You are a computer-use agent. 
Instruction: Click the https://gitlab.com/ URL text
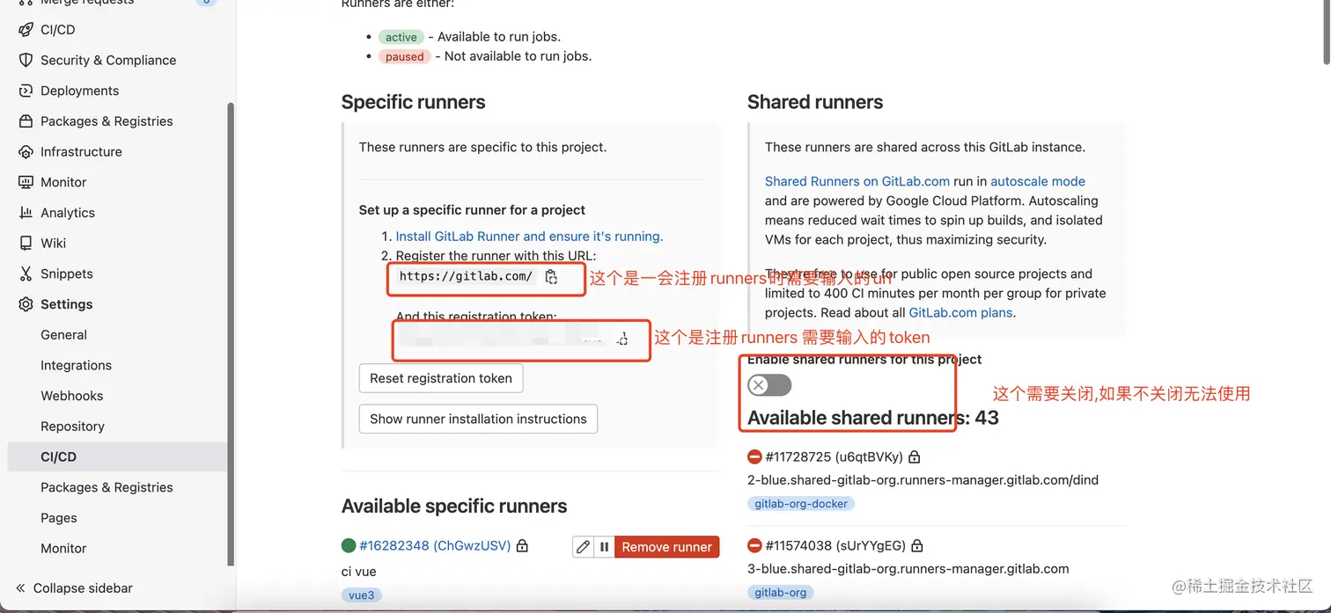[x=466, y=276]
